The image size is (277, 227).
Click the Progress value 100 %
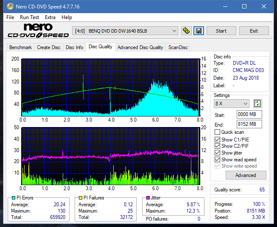click(259, 204)
